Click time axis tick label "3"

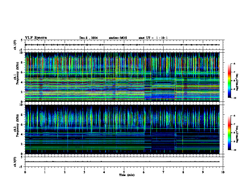[84, 172]
